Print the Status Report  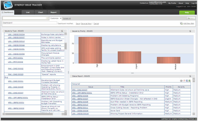click(x=181, y=81)
